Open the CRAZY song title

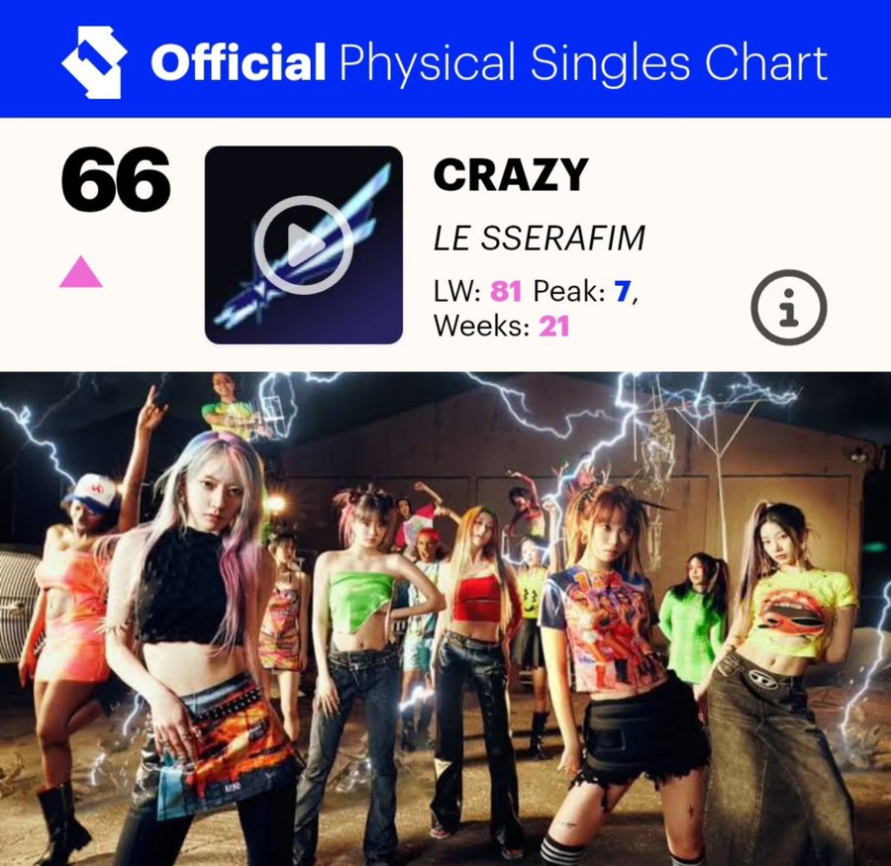click(510, 174)
